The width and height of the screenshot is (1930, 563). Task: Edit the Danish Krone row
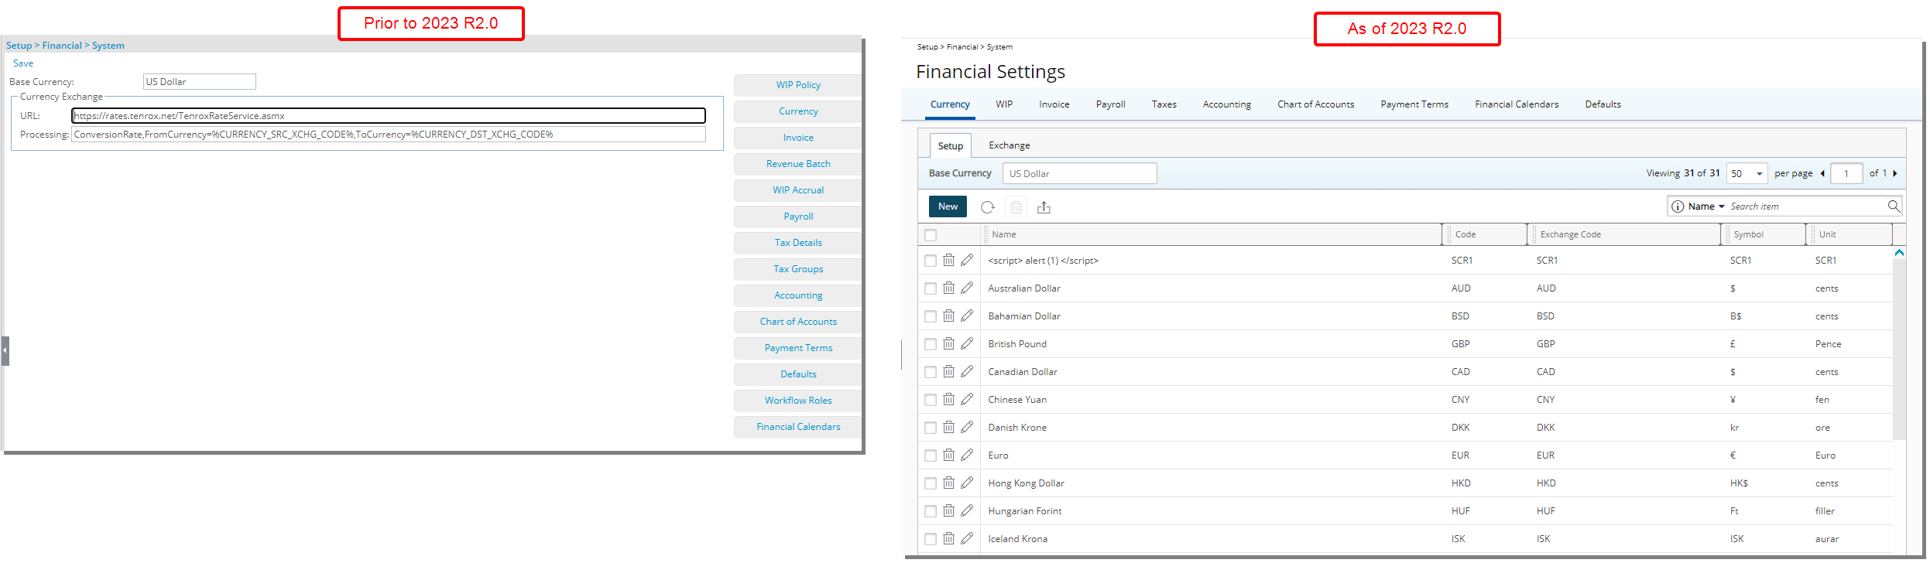[x=967, y=427]
